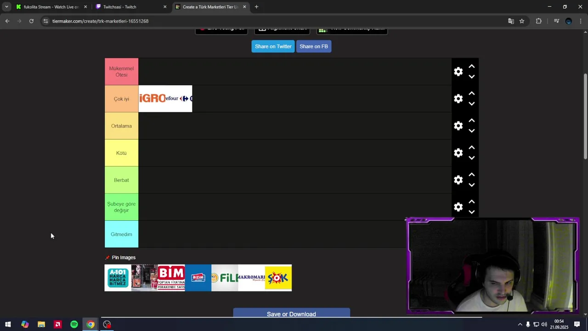Open settings gear for Şubeye göre değişir tier

(x=458, y=207)
